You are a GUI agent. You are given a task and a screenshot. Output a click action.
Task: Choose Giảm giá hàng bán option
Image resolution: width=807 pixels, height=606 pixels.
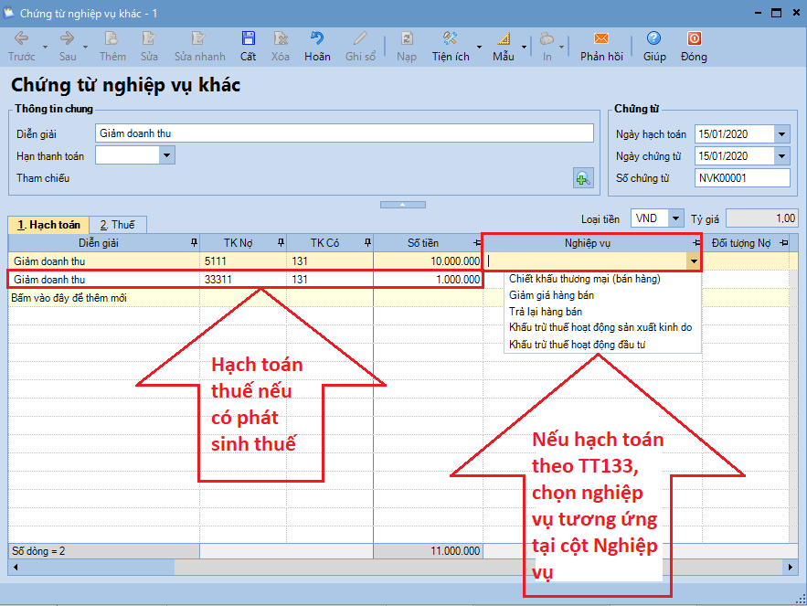click(x=551, y=295)
